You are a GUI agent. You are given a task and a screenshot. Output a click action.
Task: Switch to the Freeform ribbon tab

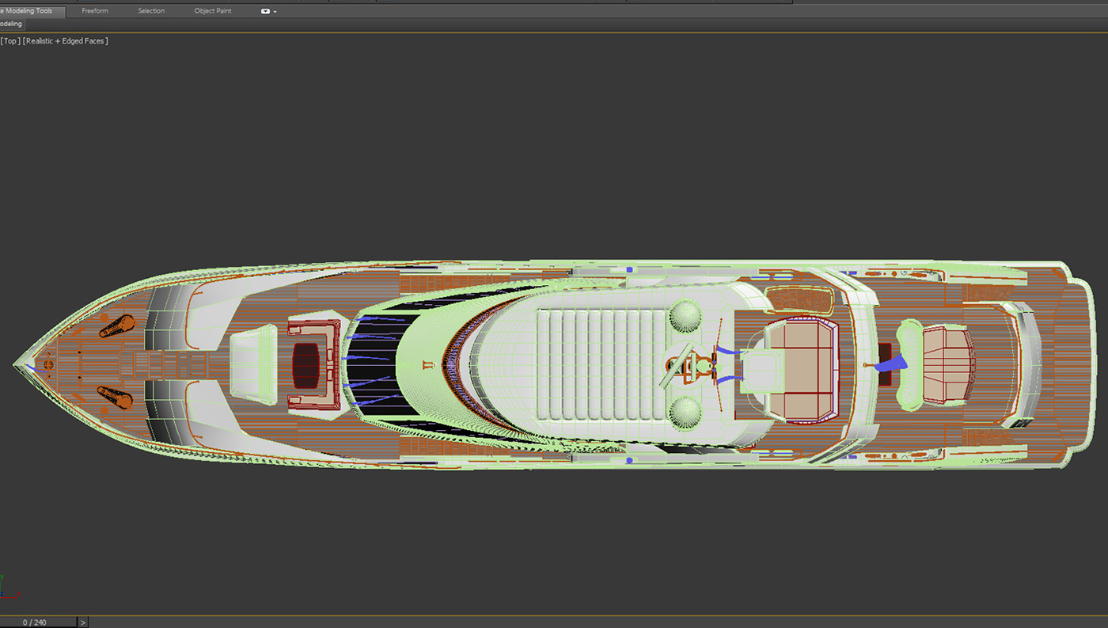[x=94, y=10]
